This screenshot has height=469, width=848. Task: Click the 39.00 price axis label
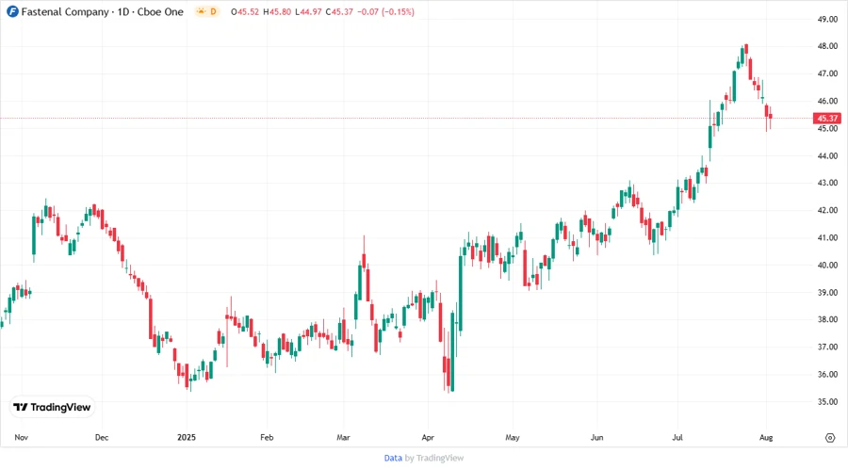(x=827, y=292)
